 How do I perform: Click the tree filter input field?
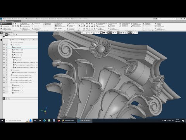pyautogui.click(x=21, y=37)
